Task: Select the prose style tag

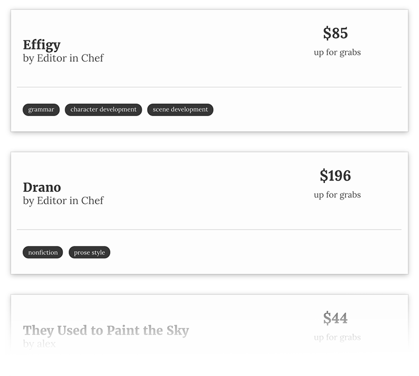Action: tap(89, 252)
